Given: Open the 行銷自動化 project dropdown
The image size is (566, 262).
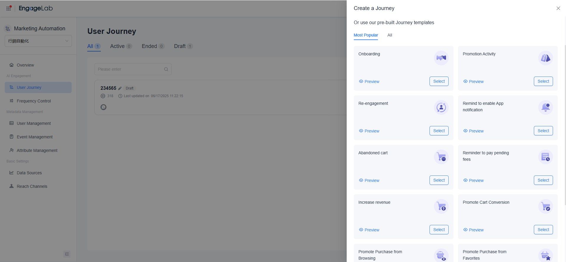Looking at the screenshot, I should [38, 41].
